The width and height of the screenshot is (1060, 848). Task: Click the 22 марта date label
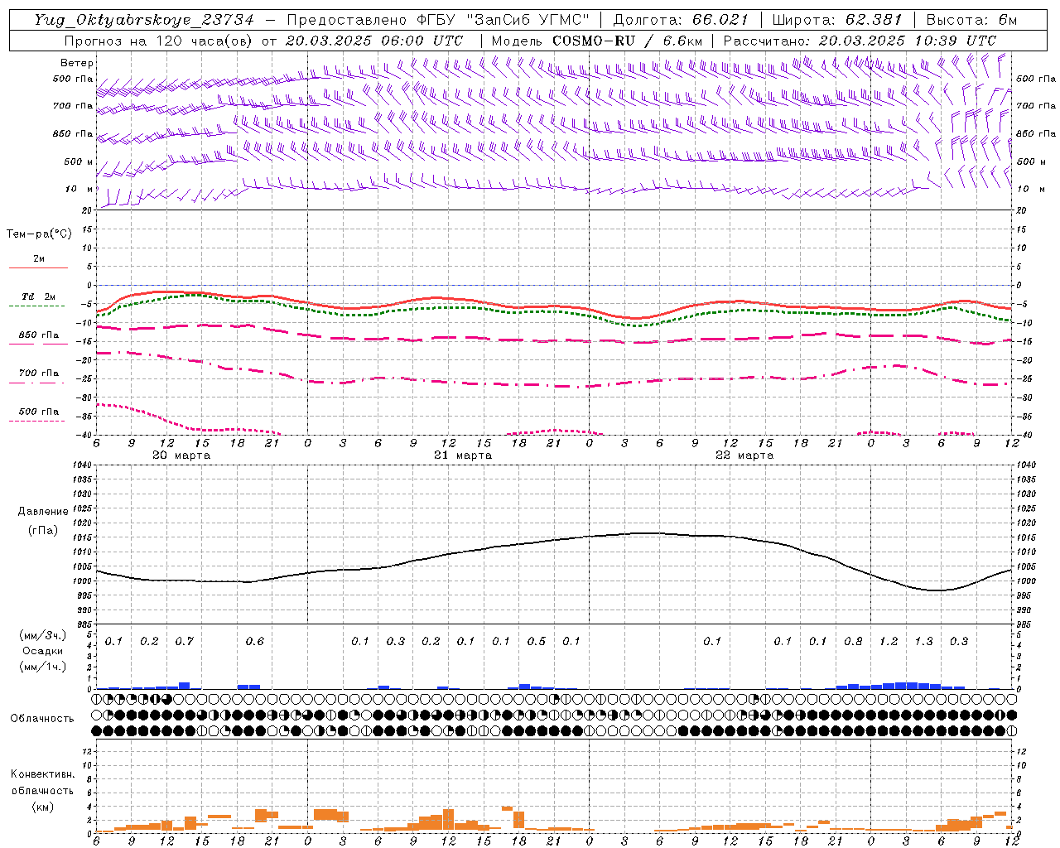pos(744,455)
